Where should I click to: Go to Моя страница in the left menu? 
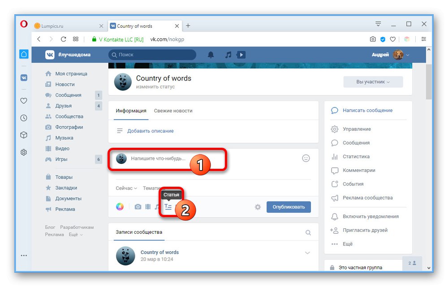tap(71, 74)
